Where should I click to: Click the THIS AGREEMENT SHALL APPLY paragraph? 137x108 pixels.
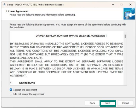pyautogui.click(x=67, y=69)
